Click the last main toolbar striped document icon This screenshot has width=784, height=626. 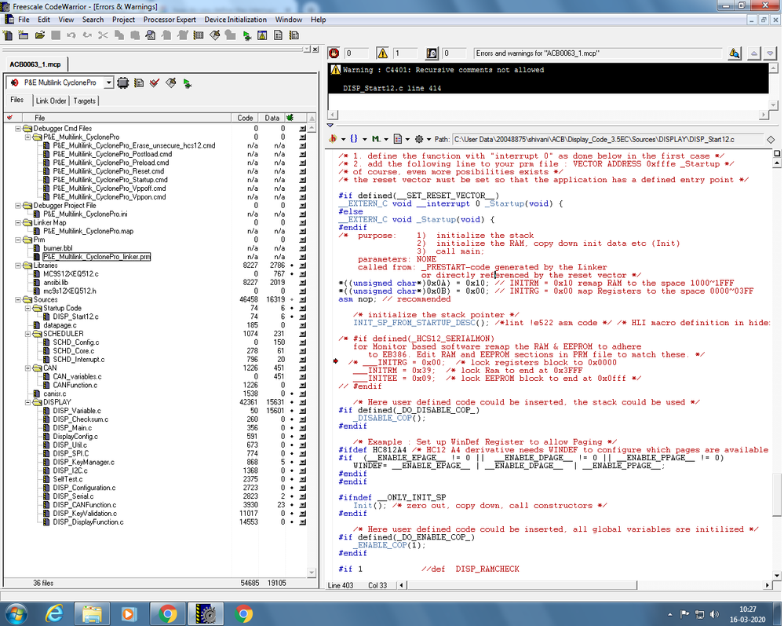[x=294, y=35]
